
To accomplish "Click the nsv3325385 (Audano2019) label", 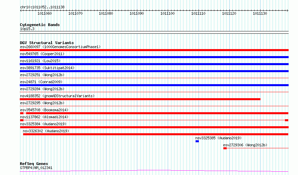I will click(218, 138).
